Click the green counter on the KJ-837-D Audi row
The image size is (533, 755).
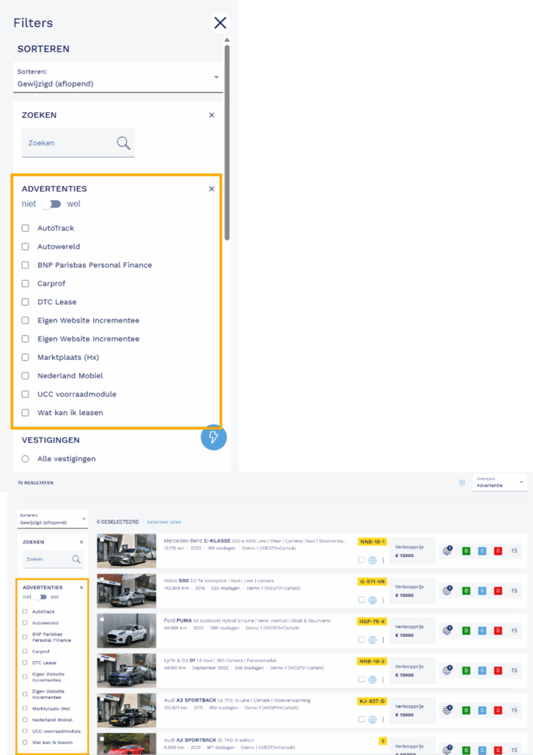[x=466, y=710]
